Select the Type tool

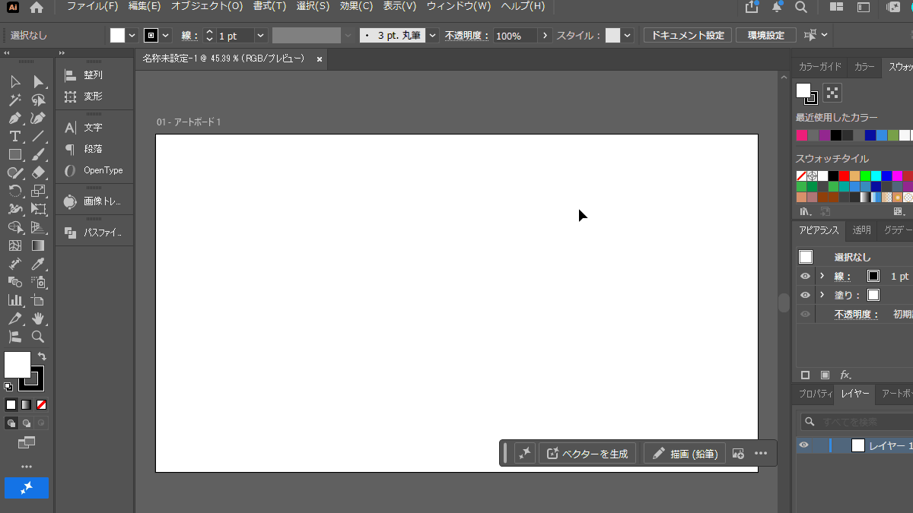(x=15, y=136)
